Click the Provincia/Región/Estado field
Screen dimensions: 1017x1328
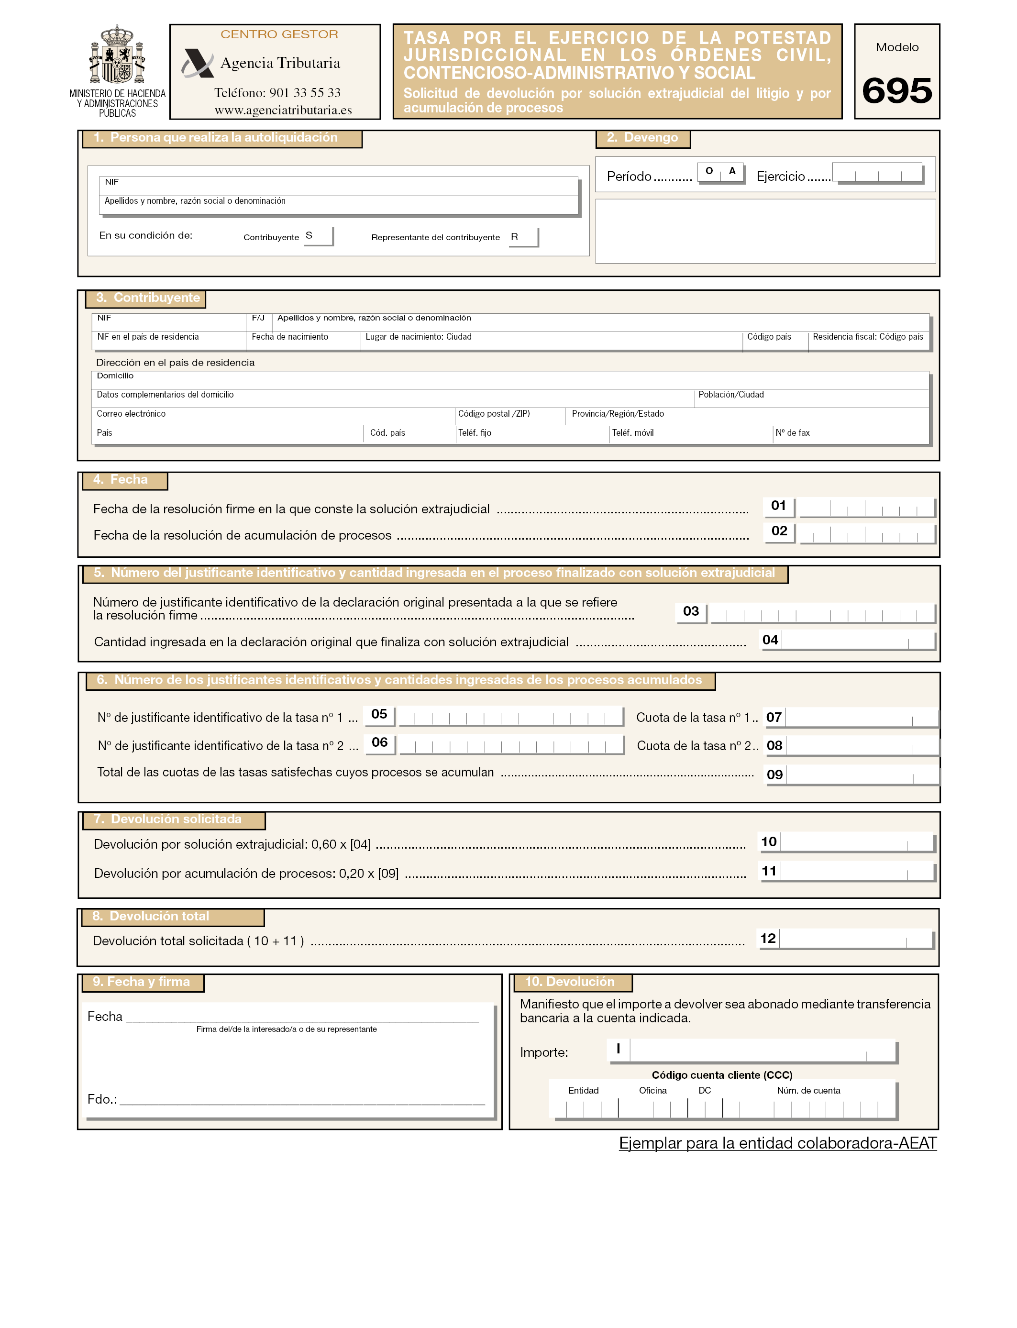pyautogui.click(x=747, y=418)
